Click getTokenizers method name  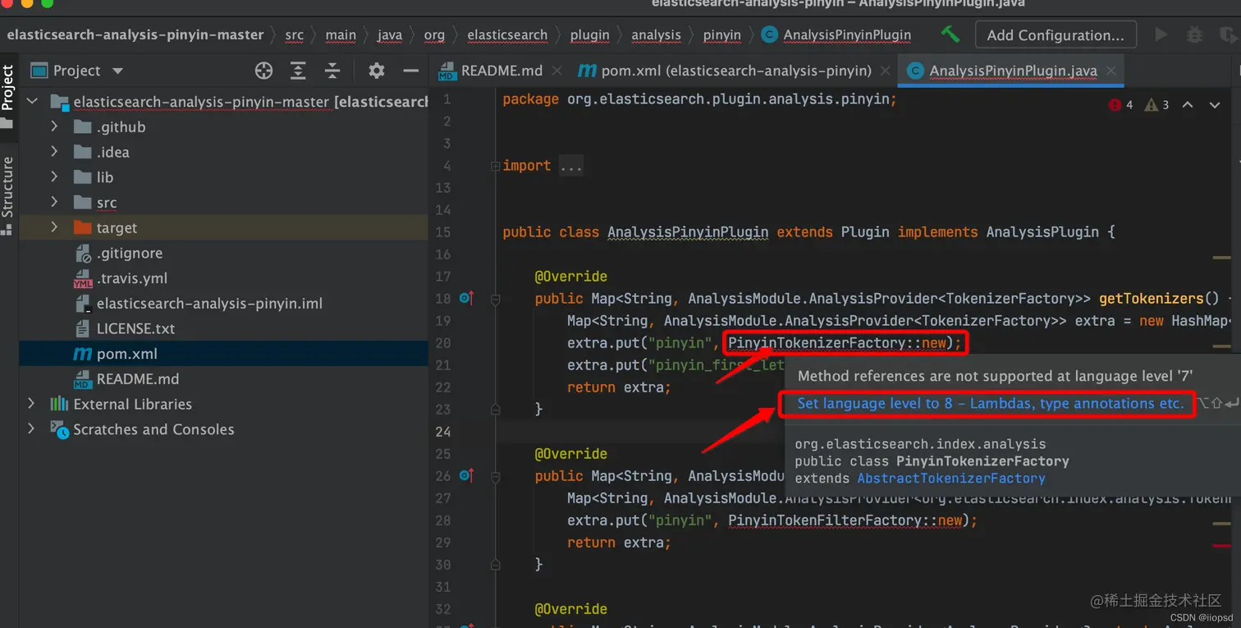[1152, 299]
